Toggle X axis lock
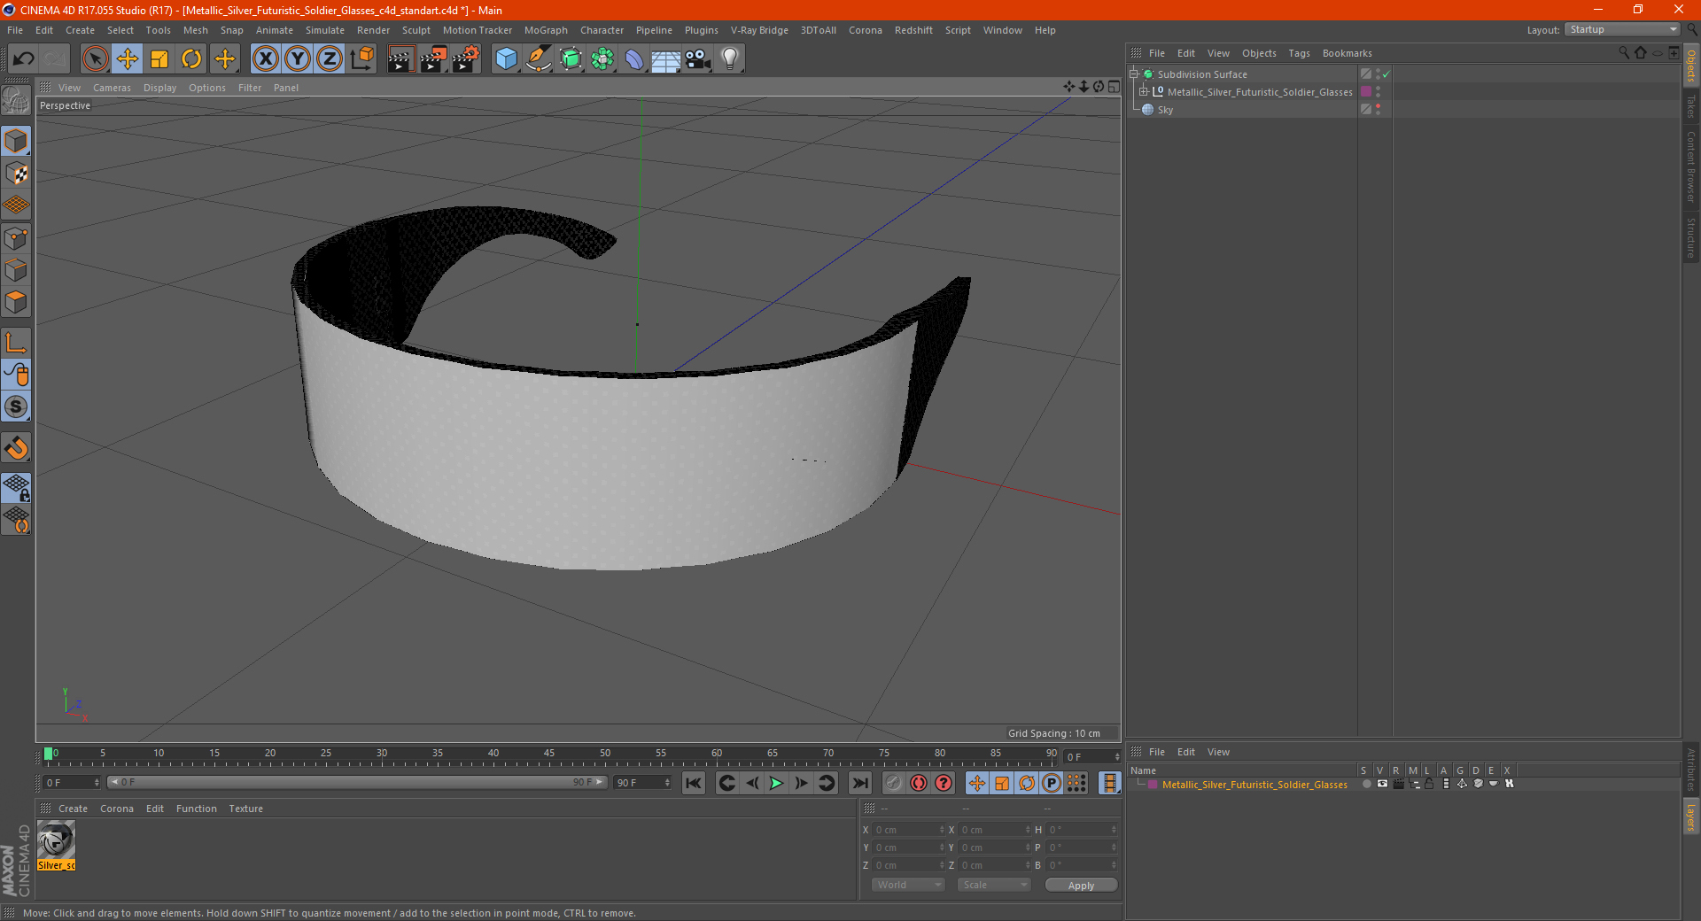This screenshot has height=921, width=1701. 265,59
